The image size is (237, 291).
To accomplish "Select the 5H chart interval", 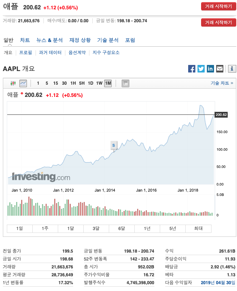I will pos(82,83).
